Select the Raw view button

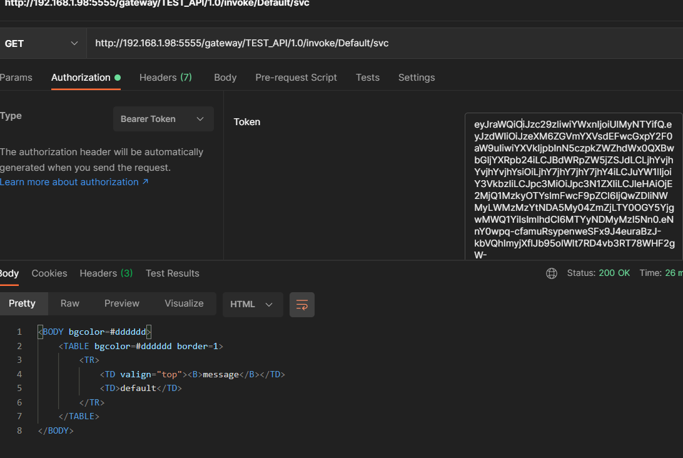pyautogui.click(x=70, y=303)
